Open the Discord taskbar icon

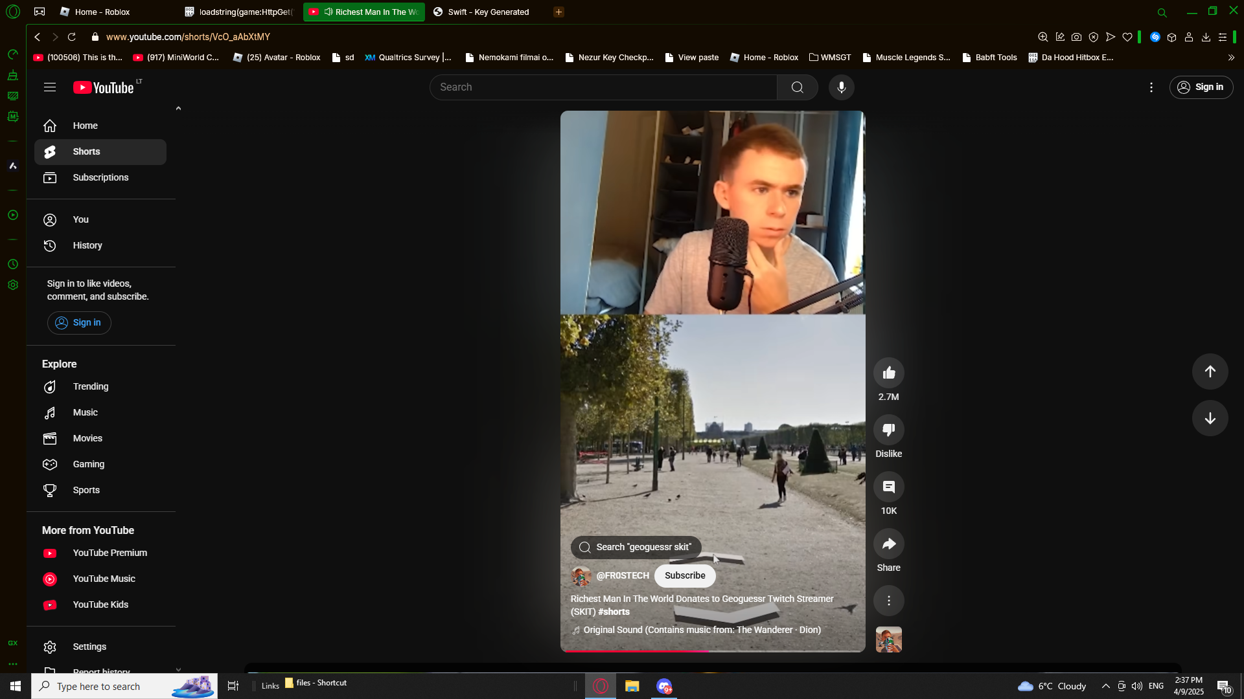coord(664,686)
